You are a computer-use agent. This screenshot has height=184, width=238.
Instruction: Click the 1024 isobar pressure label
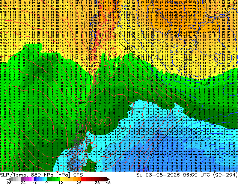81,103
